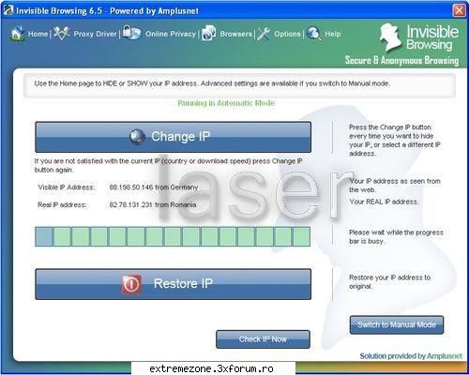Click the extremezone.3xforum.ro caption
469x375 pixels.
(x=212, y=368)
